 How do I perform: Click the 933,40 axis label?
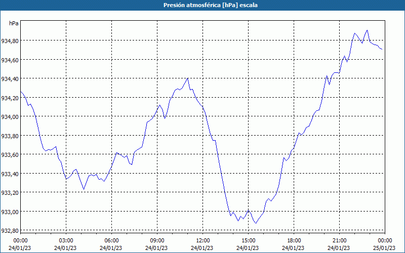(10, 174)
